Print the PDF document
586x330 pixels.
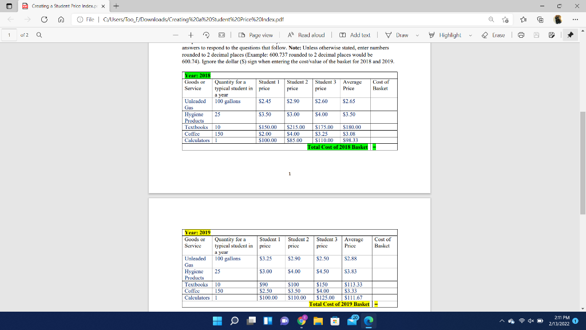click(521, 35)
